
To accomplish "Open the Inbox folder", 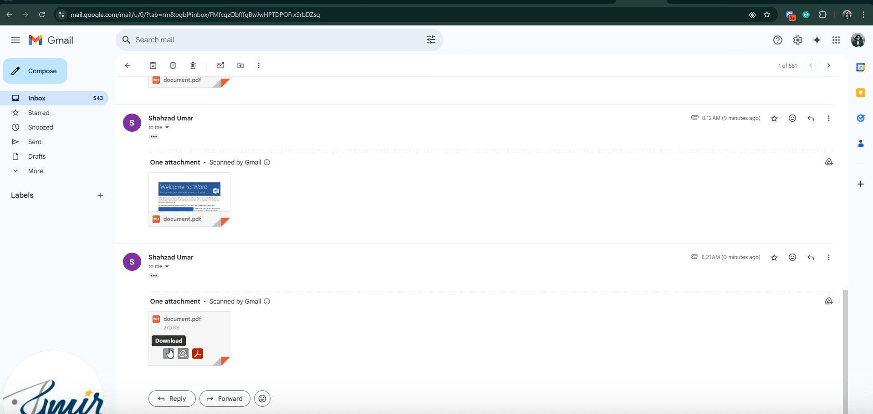I will [54, 98].
